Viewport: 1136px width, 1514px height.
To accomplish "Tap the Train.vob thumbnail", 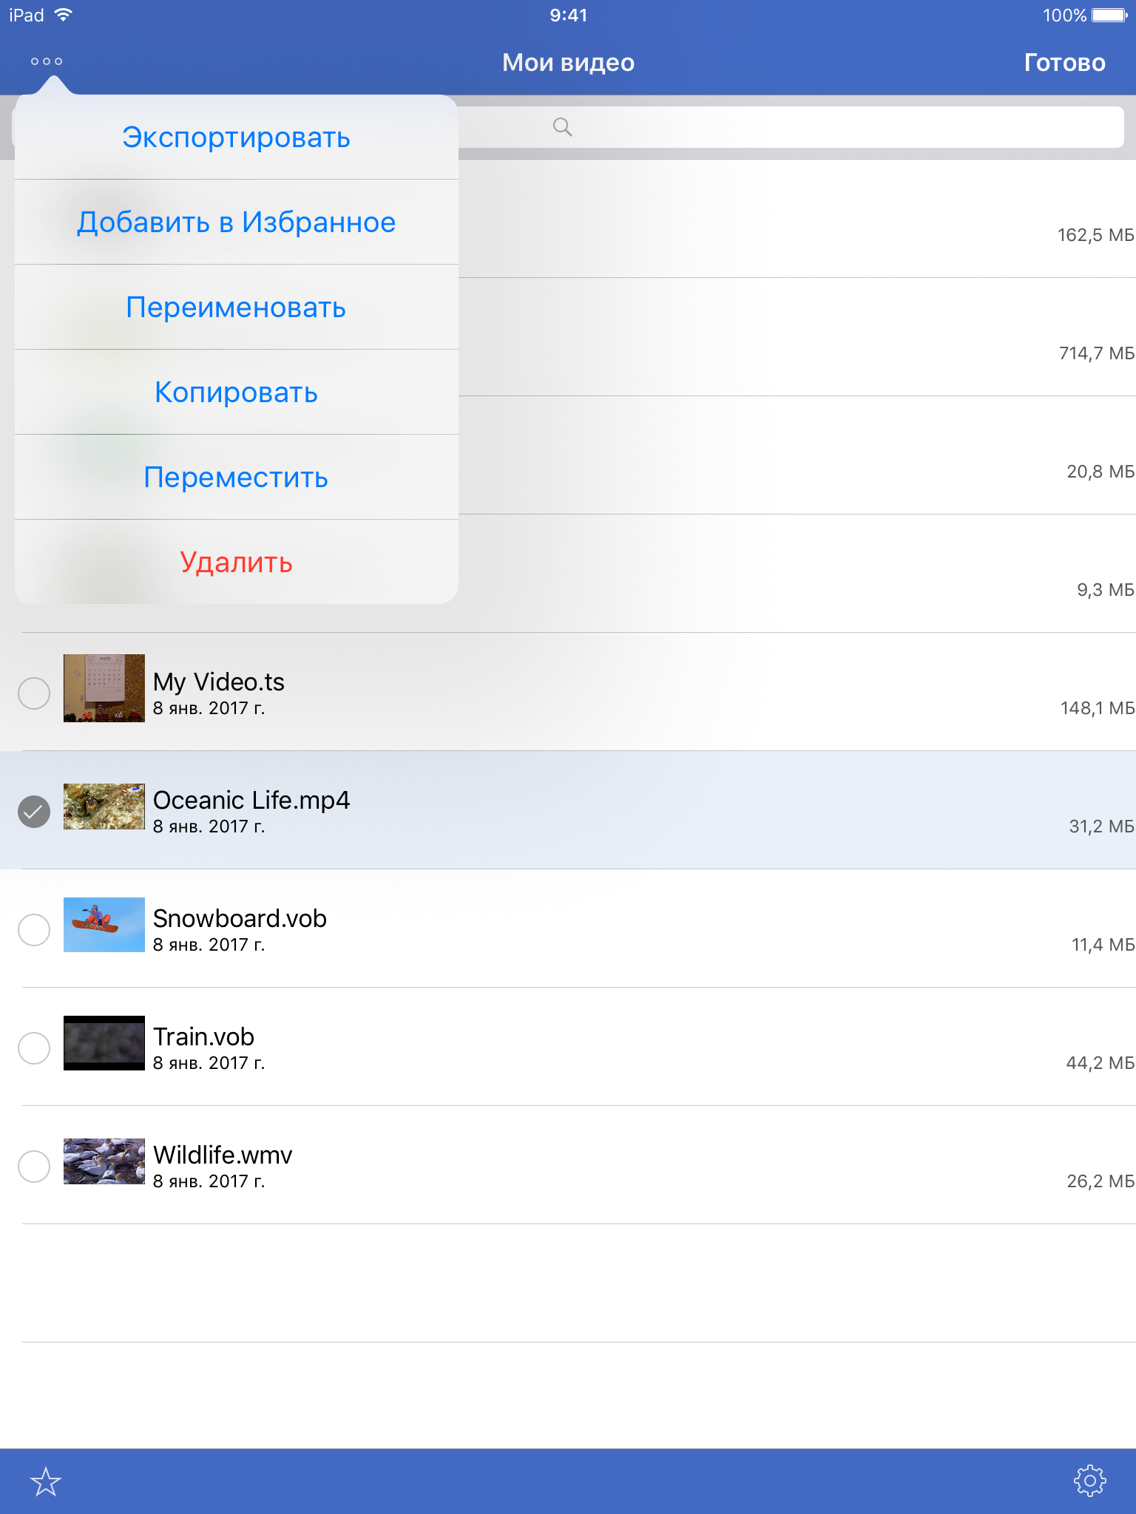I will click(104, 1043).
